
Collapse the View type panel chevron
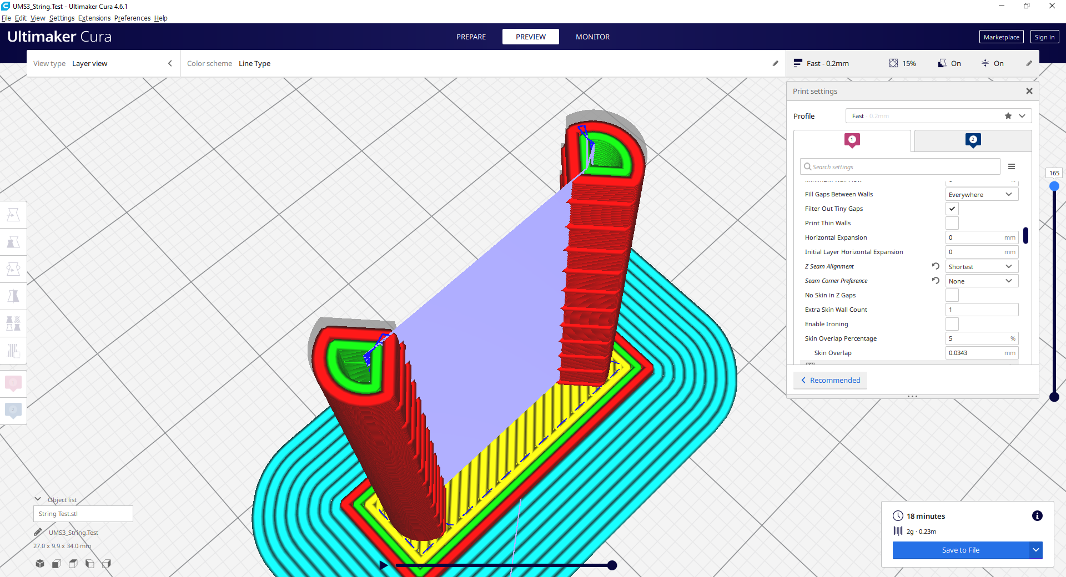pos(170,63)
